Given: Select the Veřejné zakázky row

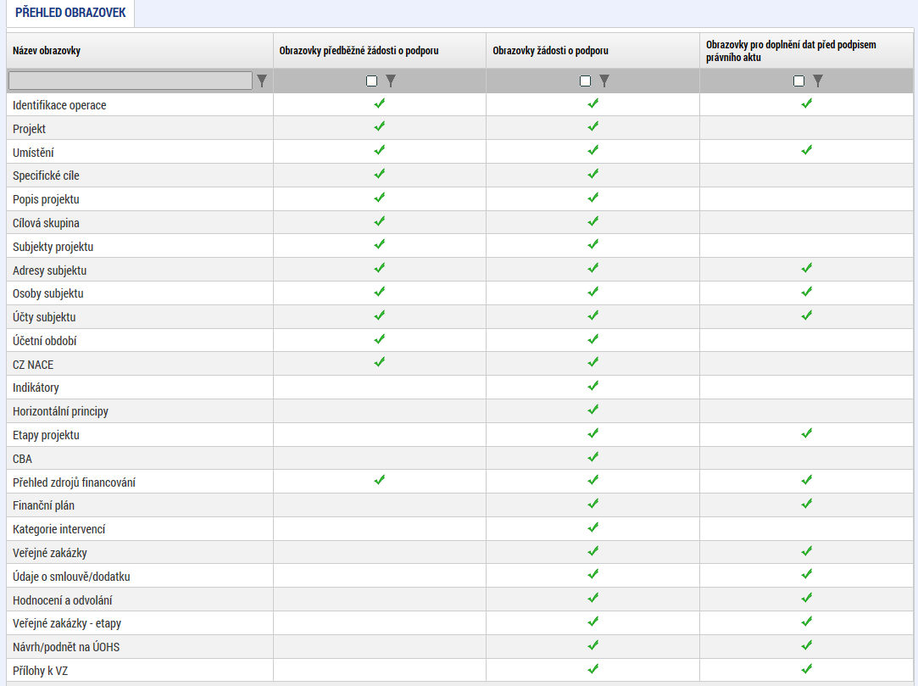Looking at the screenshot, I should tap(460, 552).
